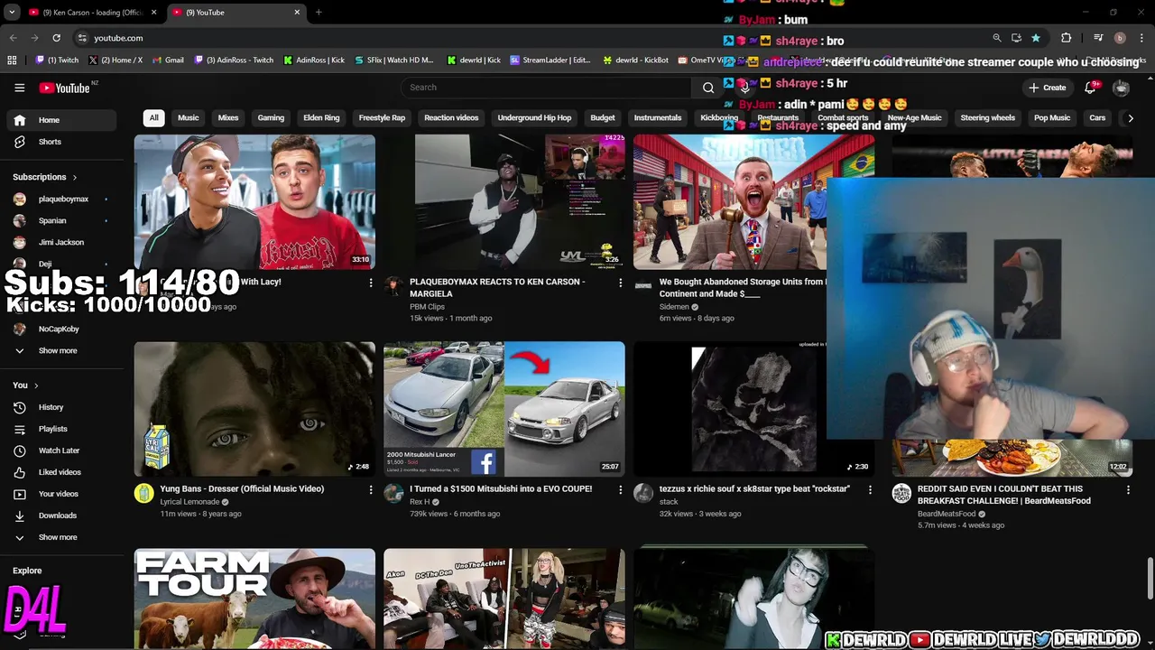Click the YouTube search input field
Image resolution: width=1155 pixels, height=650 pixels.
pos(546,88)
